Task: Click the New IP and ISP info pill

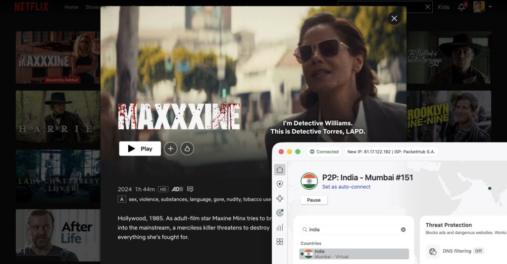Action: 391,152
